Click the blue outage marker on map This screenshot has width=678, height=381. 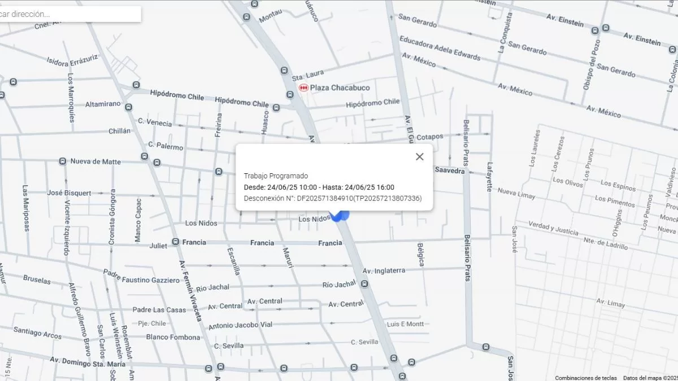point(340,215)
